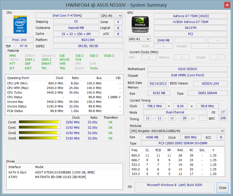Viewport: 233px width, 196px height.
Task: Select the MATSHITA BD-CMB UJ162 drive row
Action: pos(64,177)
